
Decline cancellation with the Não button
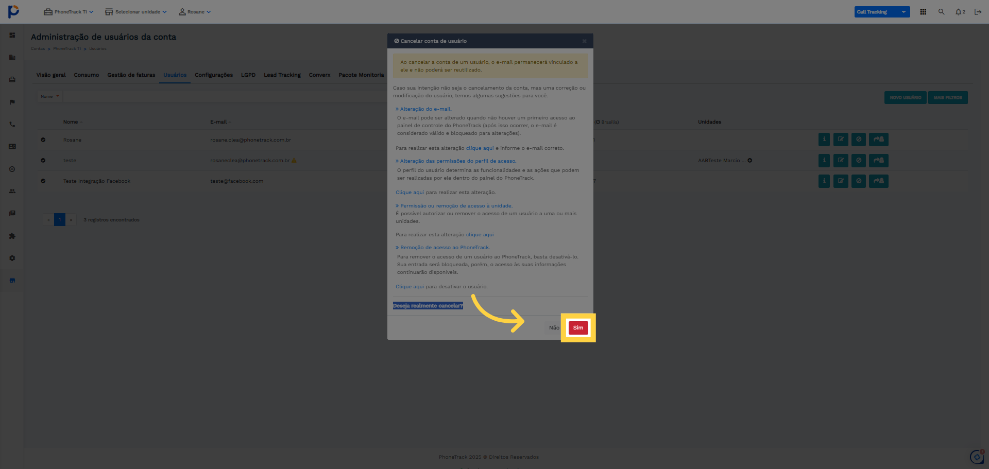554,328
